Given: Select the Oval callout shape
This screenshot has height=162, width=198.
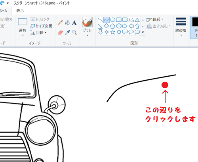Looking at the screenshot, I should [x=131, y=32].
